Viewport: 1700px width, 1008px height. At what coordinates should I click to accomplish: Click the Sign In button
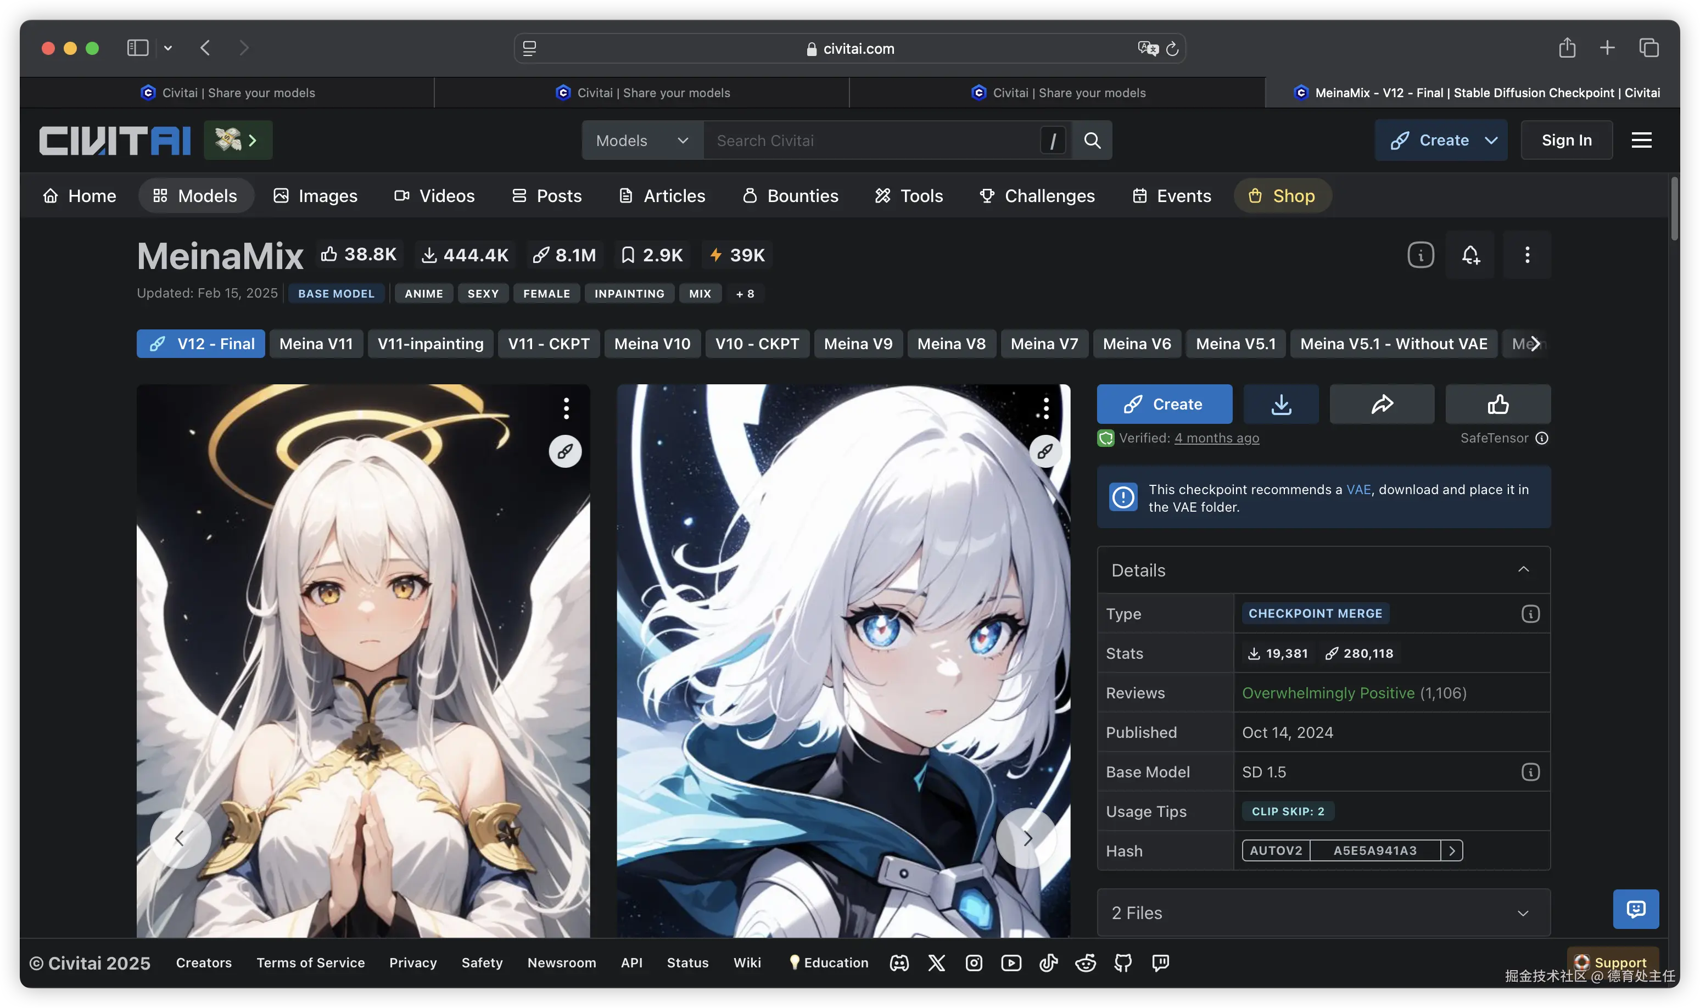[1566, 140]
